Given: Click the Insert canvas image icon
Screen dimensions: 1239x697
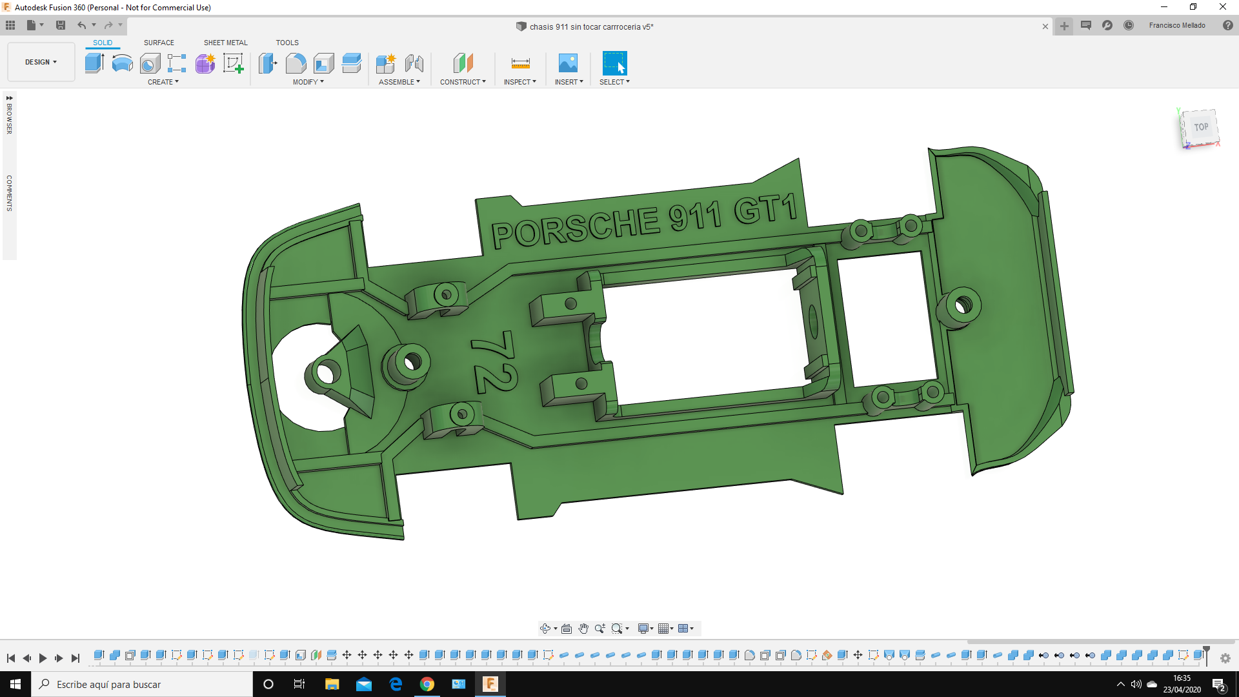Looking at the screenshot, I should tap(569, 63).
